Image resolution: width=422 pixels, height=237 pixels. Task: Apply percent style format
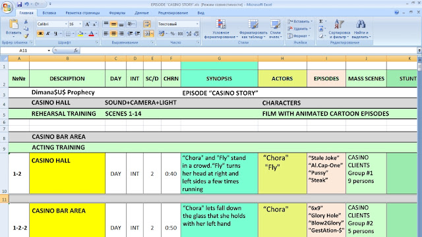click(x=173, y=34)
